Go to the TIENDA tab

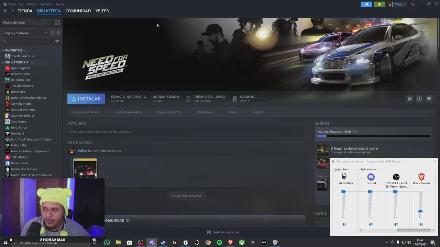click(x=25, y=11)
